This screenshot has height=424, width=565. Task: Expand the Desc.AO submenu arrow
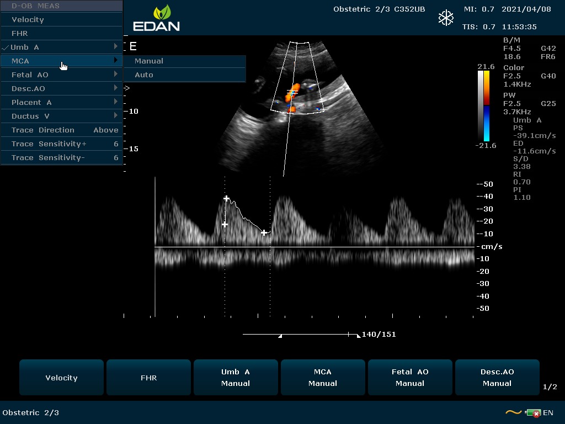pos(116,88)
